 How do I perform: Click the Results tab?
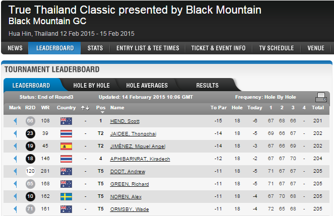pos(207,85)
